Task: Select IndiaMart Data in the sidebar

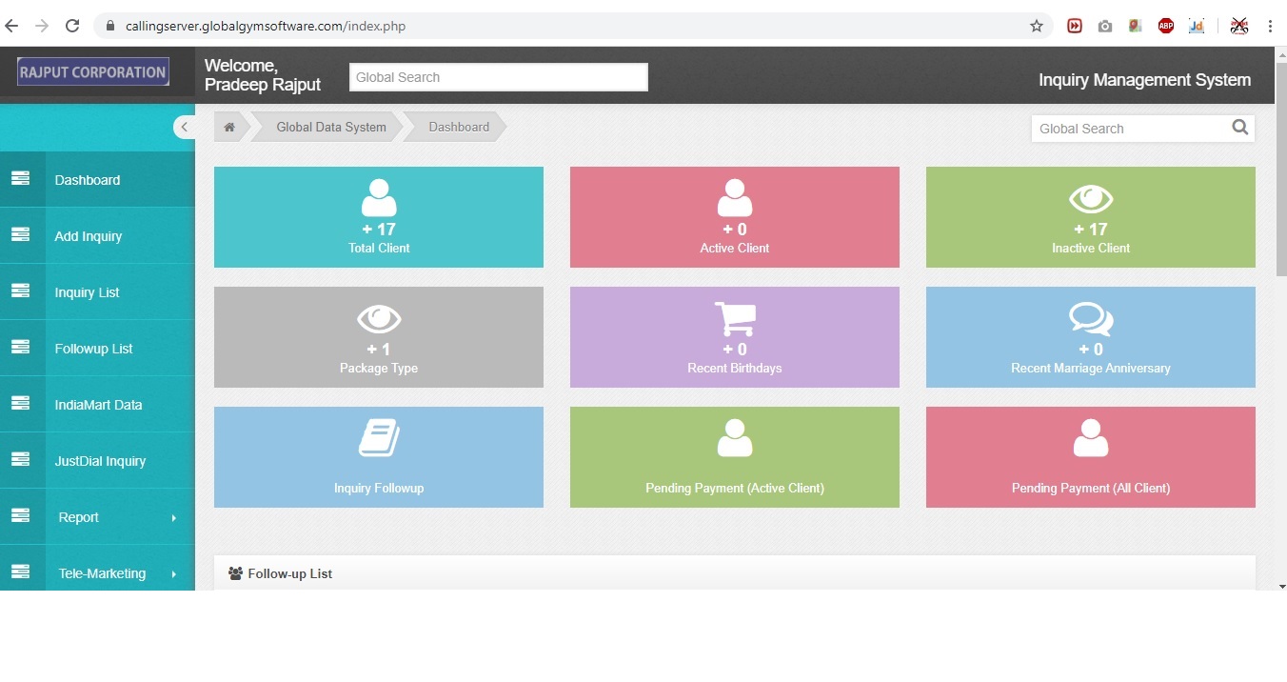Action: [98, 405]
